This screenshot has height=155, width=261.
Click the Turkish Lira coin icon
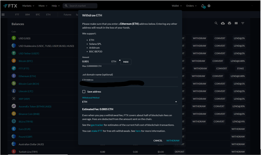14,151
